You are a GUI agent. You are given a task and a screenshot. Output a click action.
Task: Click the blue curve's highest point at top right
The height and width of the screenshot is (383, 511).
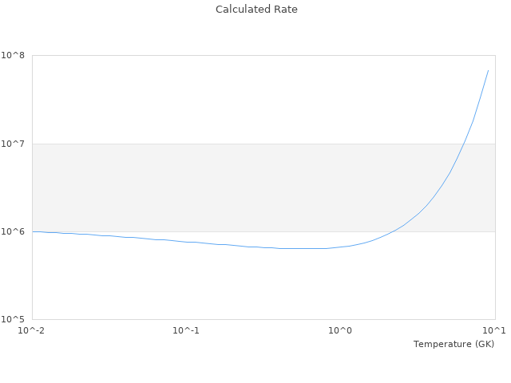pos(488,70)
